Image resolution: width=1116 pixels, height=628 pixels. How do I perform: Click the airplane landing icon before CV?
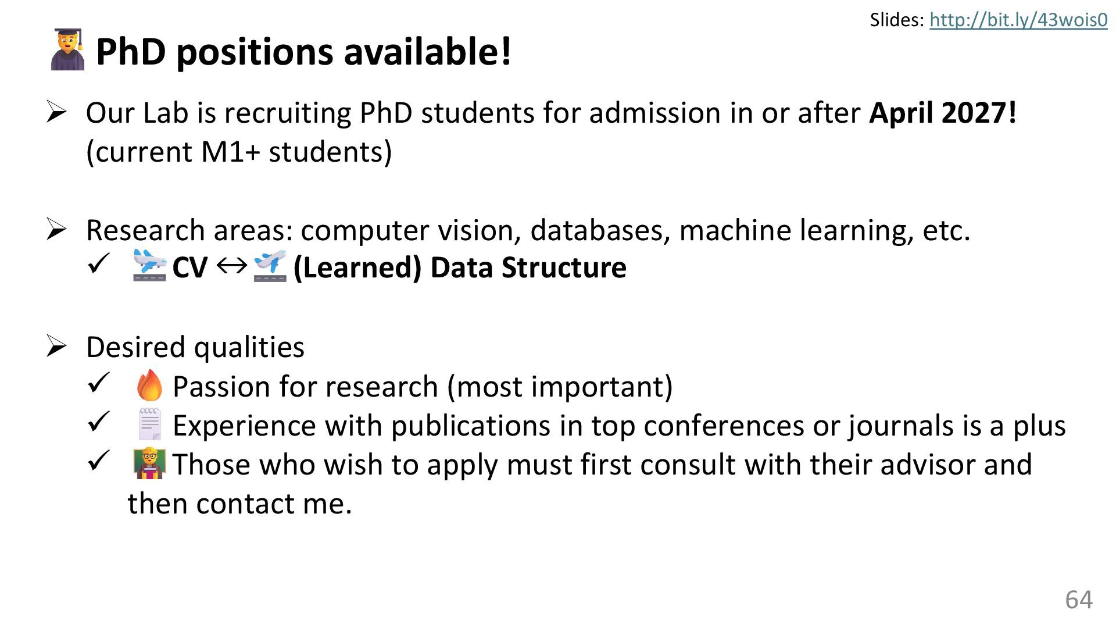(149, 266)
